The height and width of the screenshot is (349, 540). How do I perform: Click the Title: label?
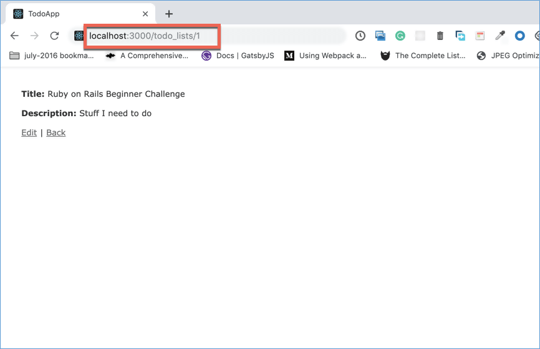click(x=32, y=94)
